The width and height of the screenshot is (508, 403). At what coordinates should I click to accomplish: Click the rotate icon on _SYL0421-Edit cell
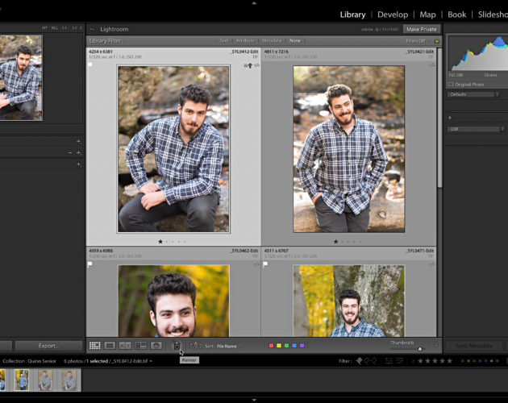(x=432, y=65)
